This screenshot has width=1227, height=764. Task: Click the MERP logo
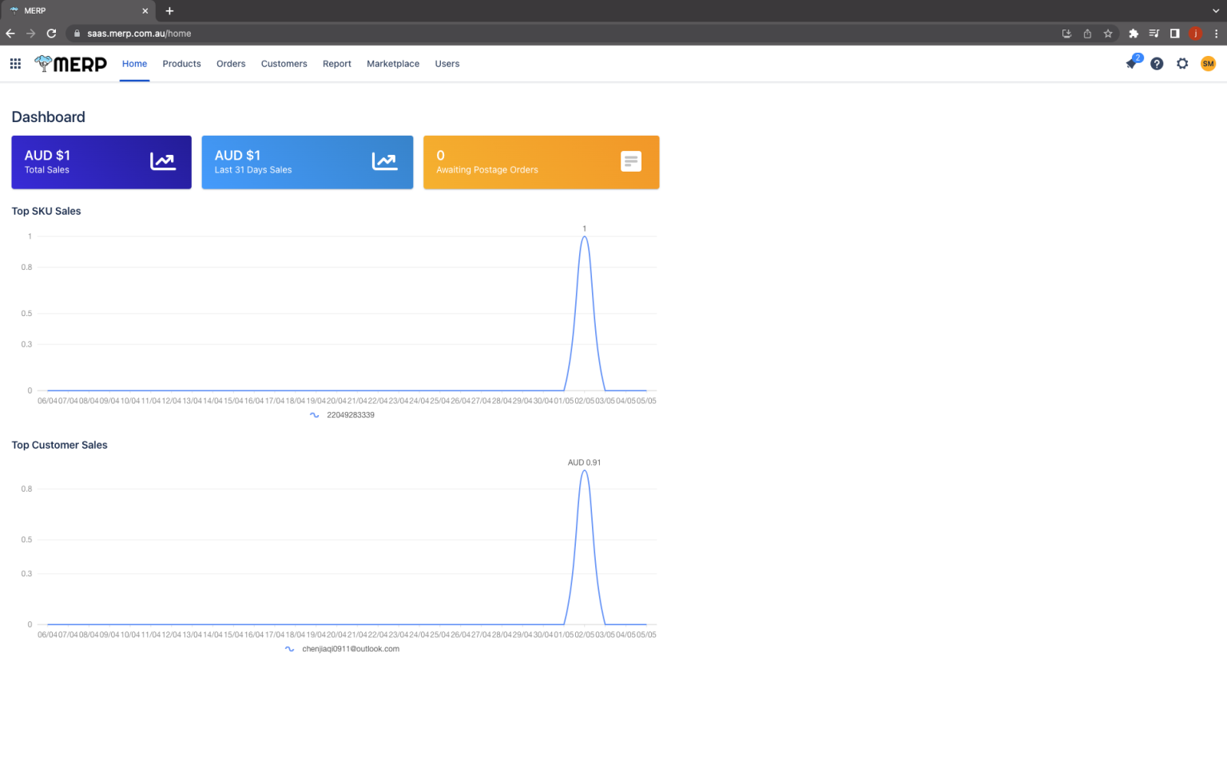pos(71,64)
